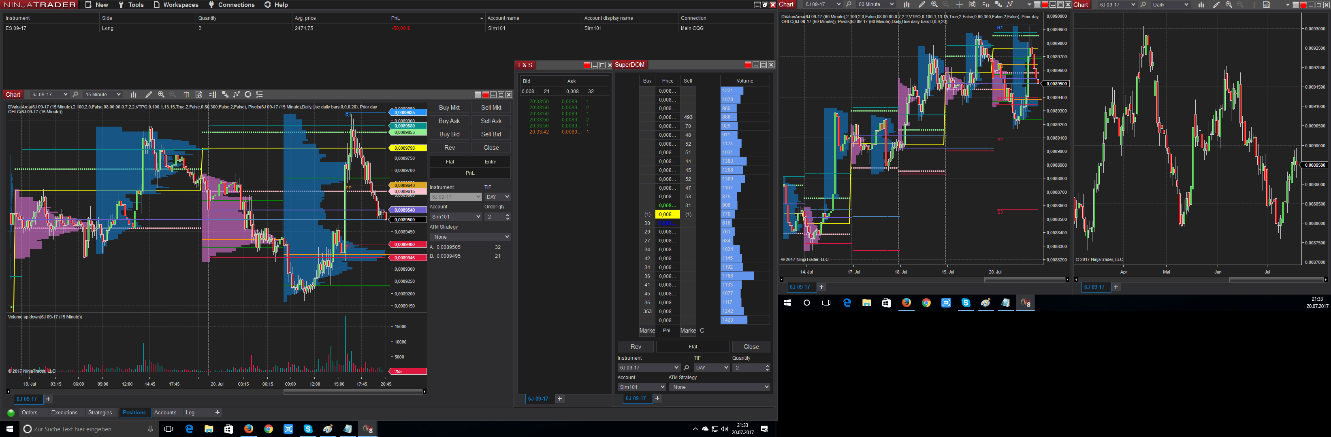Adjust Quantity stepper in SuperDOM

point(767,368)
